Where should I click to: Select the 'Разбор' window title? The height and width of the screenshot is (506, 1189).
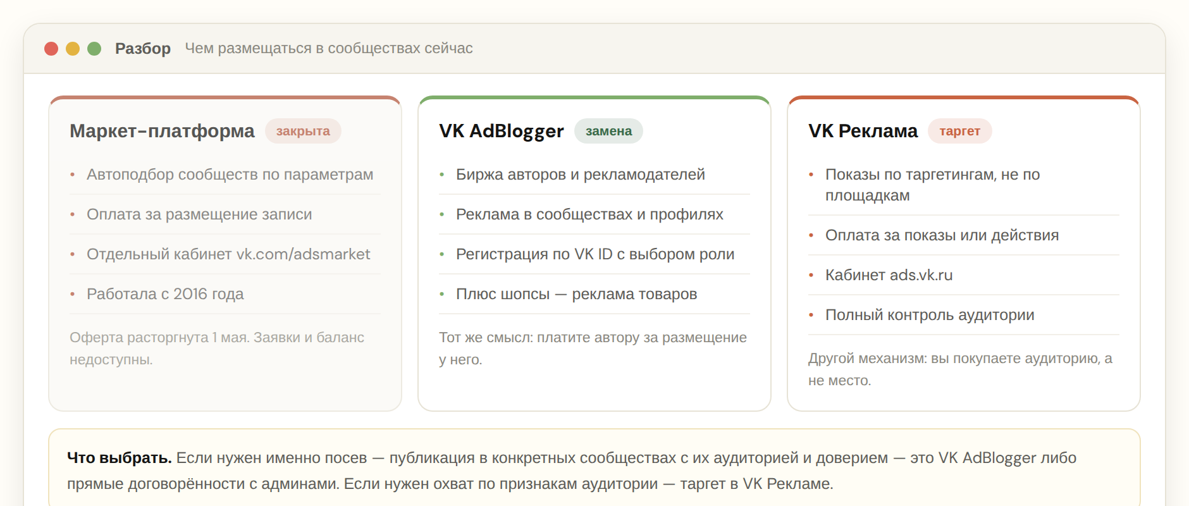(x=143, y=49)
